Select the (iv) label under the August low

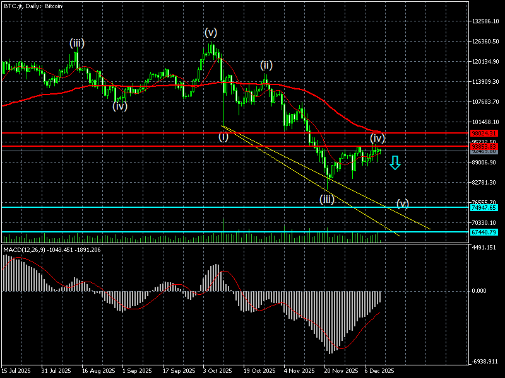coord(120,106)
